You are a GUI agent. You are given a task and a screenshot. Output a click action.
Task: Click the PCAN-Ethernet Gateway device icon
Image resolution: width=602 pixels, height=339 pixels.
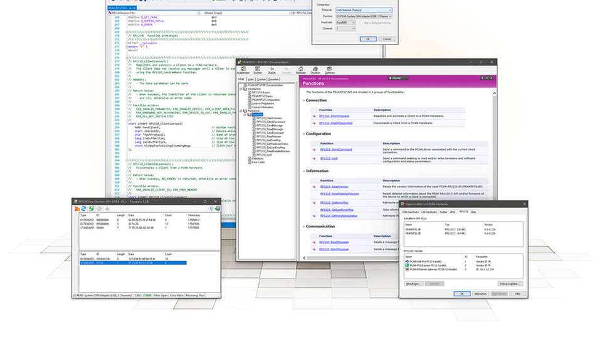tap(407, 269)
